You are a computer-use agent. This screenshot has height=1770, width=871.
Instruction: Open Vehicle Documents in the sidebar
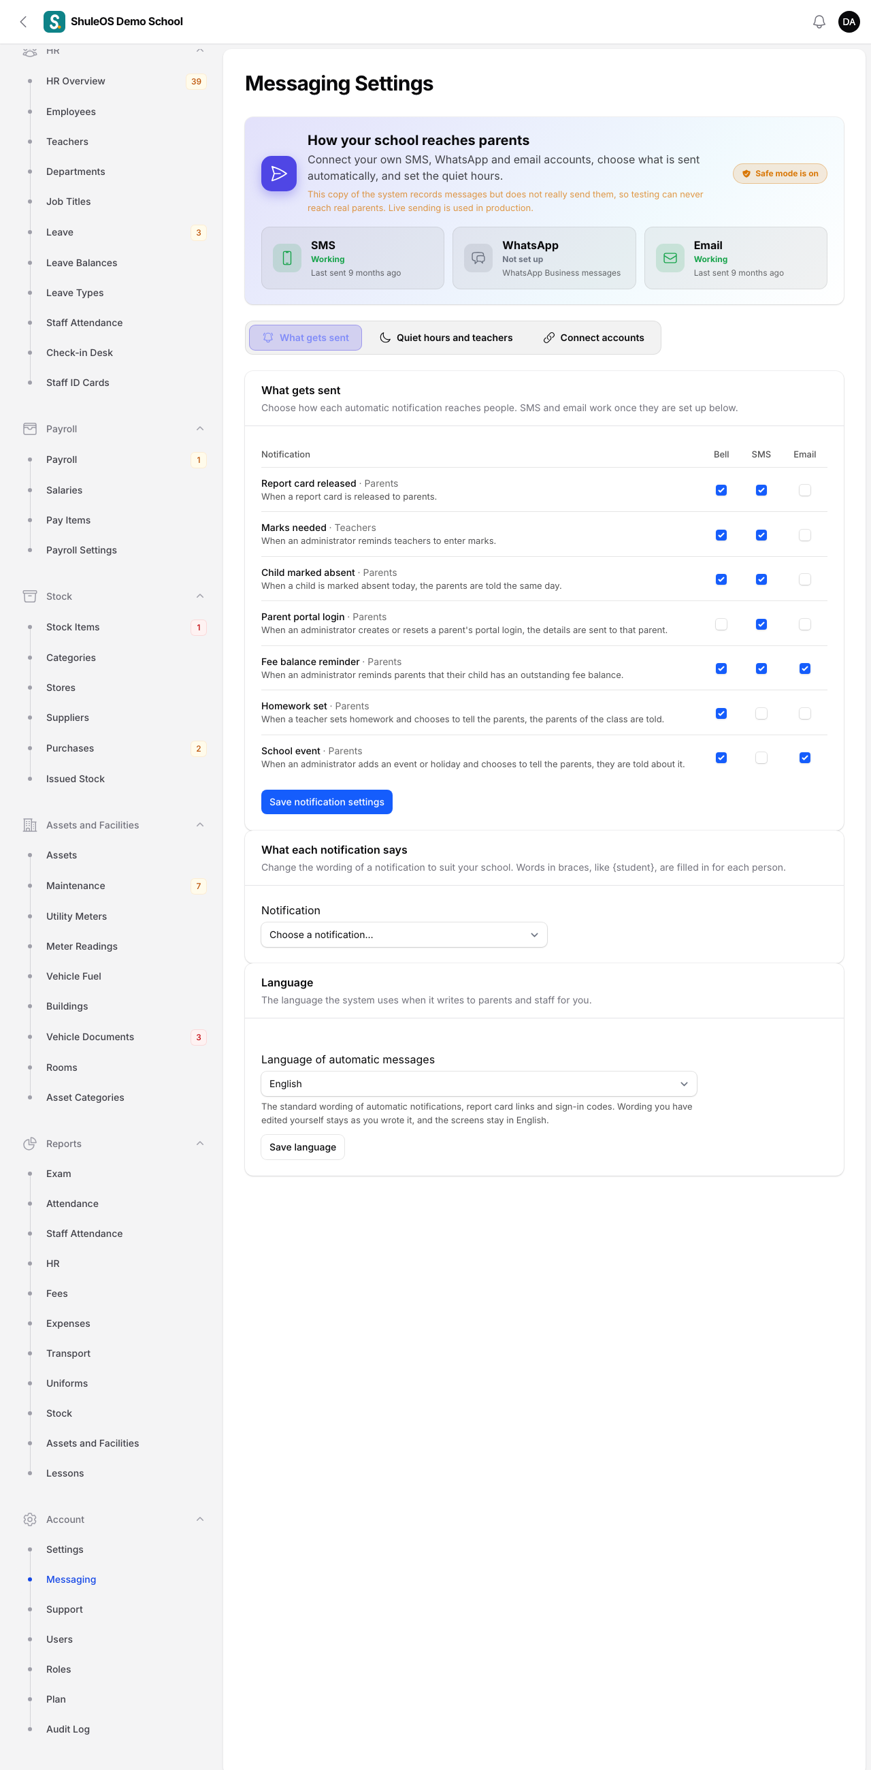90,1037
